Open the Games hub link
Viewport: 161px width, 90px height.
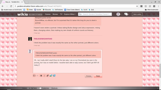(x=48, y=14)
